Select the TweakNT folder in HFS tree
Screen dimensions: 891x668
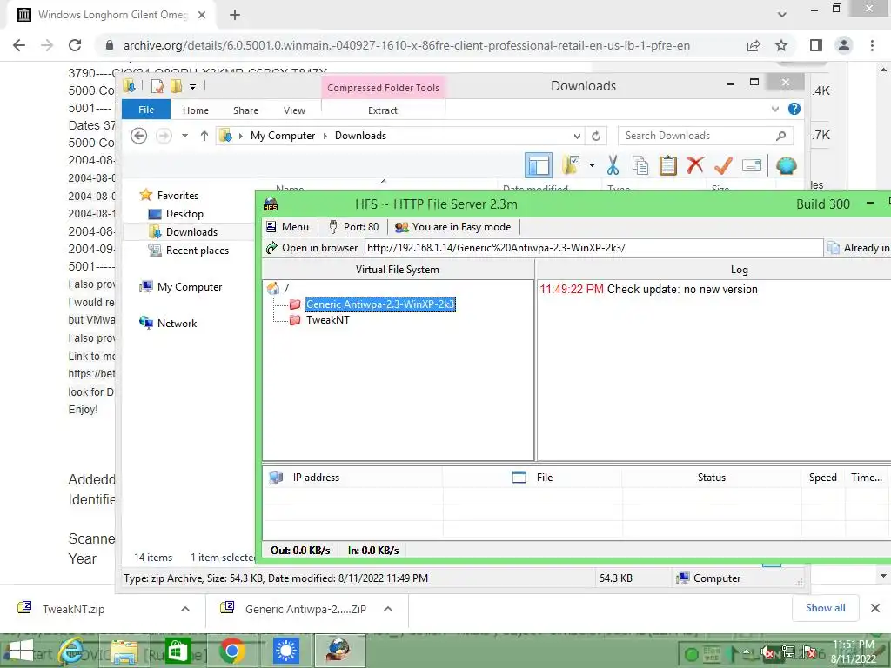(x=327, y=320)
